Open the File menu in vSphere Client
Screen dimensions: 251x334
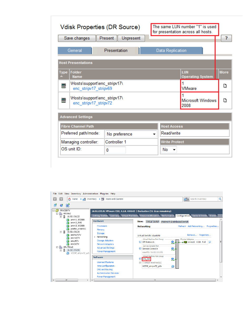click(x=55, y=194)
